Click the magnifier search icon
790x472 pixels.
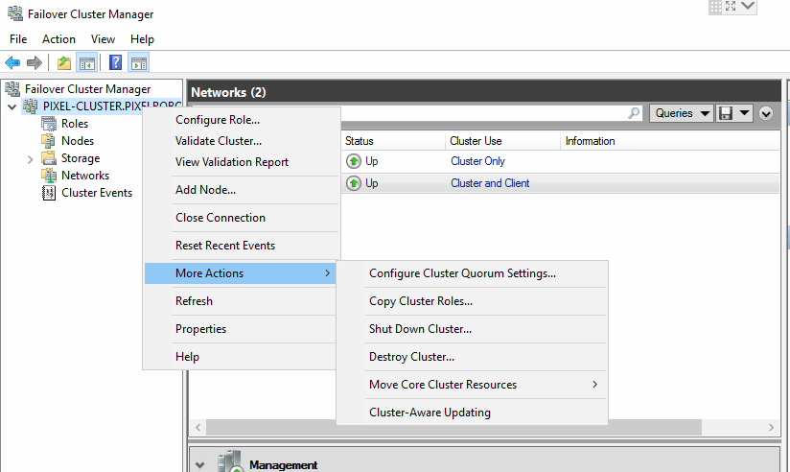pyautogui.click(x=634, y=113)
